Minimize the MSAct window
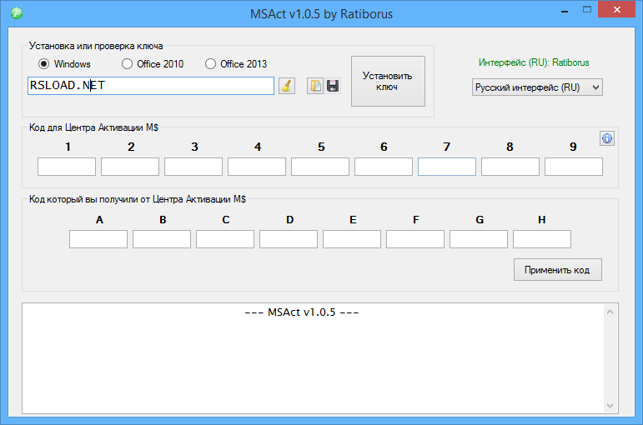Viewport: 643px width, 425px height. pos(565,10)
